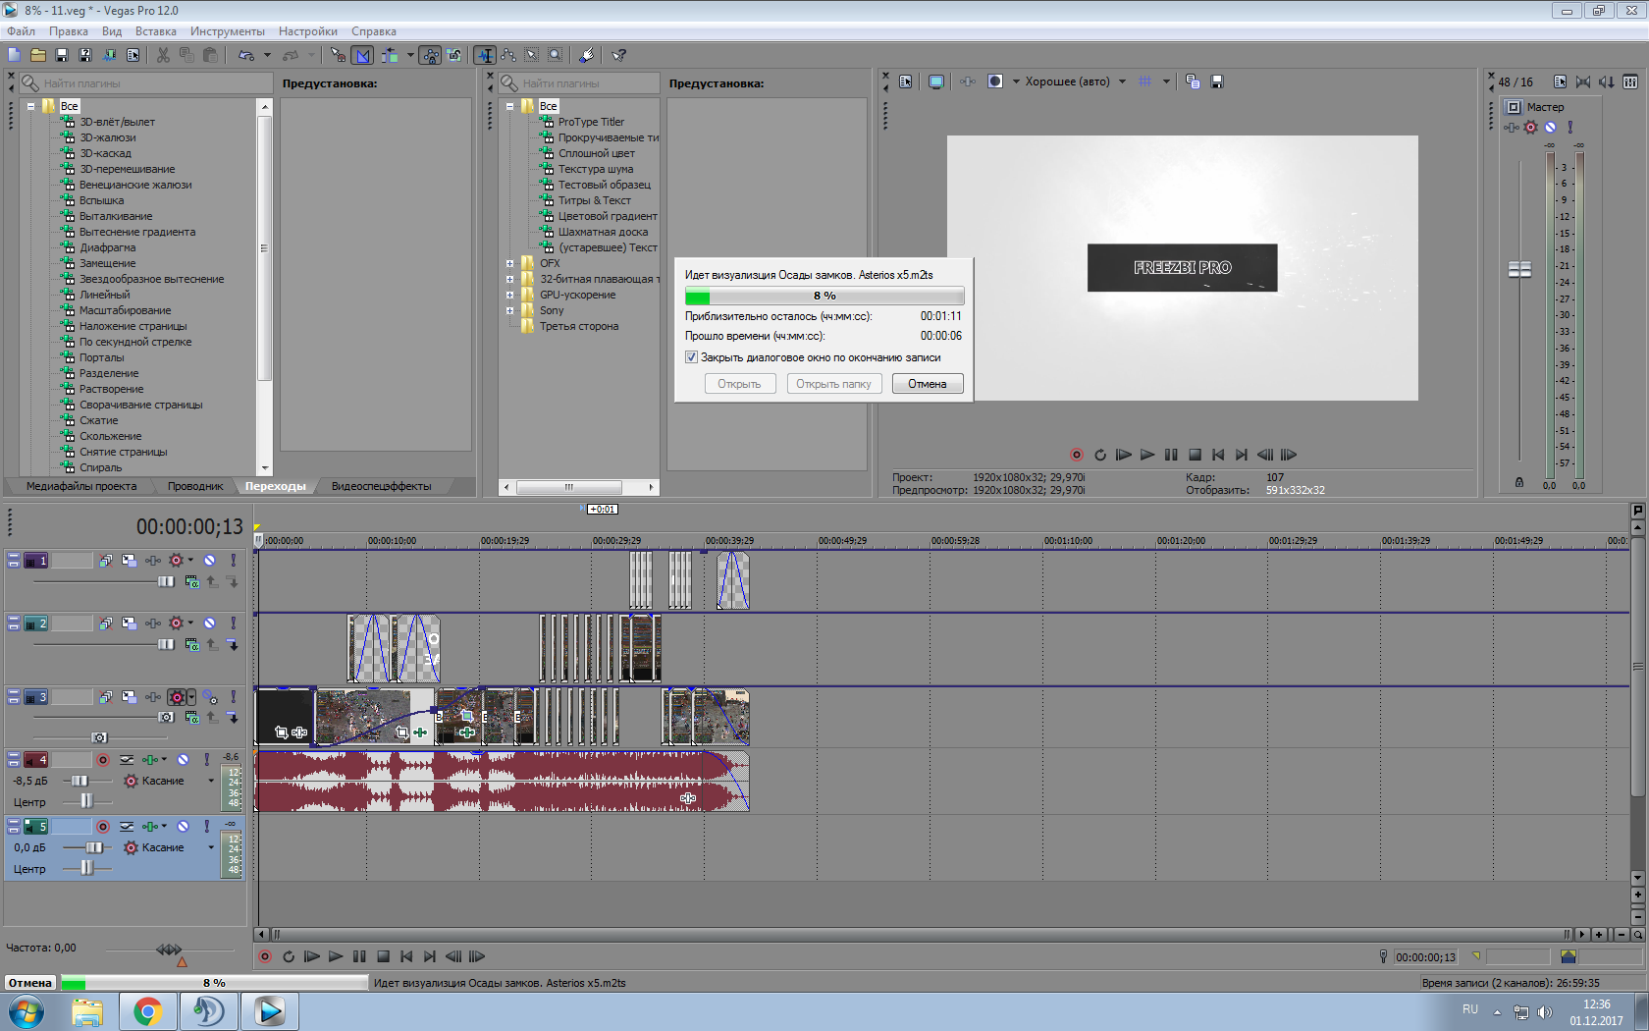Arm audio track 4 for recording
Image resolution: width=1649 pixels, height=1031 pixels.
pyautogui.click(x=103, y=759)
